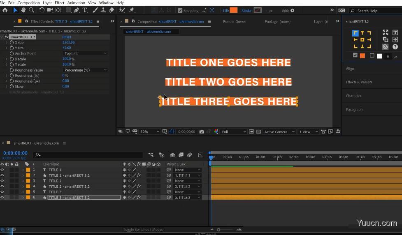Open the 50% magnification dropdown

pos(150,131)
